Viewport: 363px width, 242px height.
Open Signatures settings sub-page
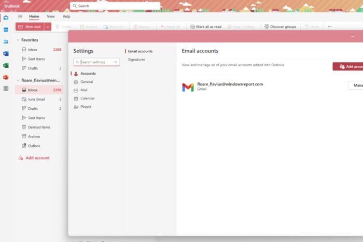[136, 60]
